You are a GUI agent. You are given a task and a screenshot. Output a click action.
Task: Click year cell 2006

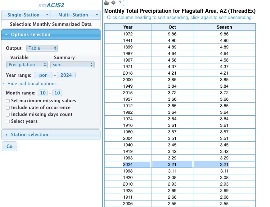point(128,204)
